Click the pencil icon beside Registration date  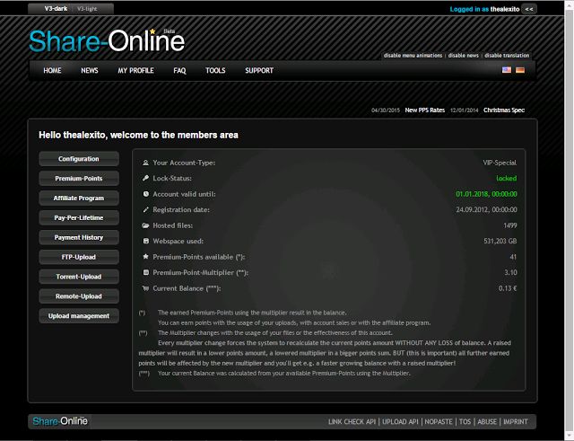point(145,209)
